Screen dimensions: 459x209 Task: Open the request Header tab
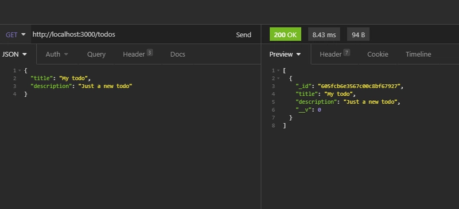click(x=138, y=54)
